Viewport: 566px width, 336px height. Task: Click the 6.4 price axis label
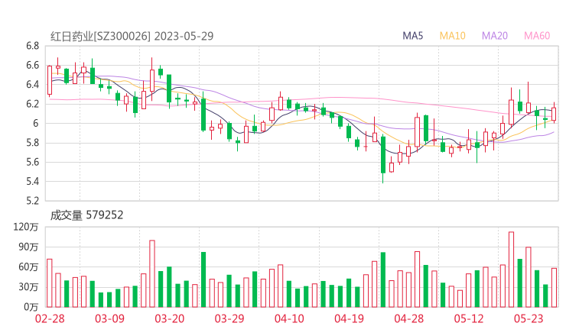pos(32,85)
